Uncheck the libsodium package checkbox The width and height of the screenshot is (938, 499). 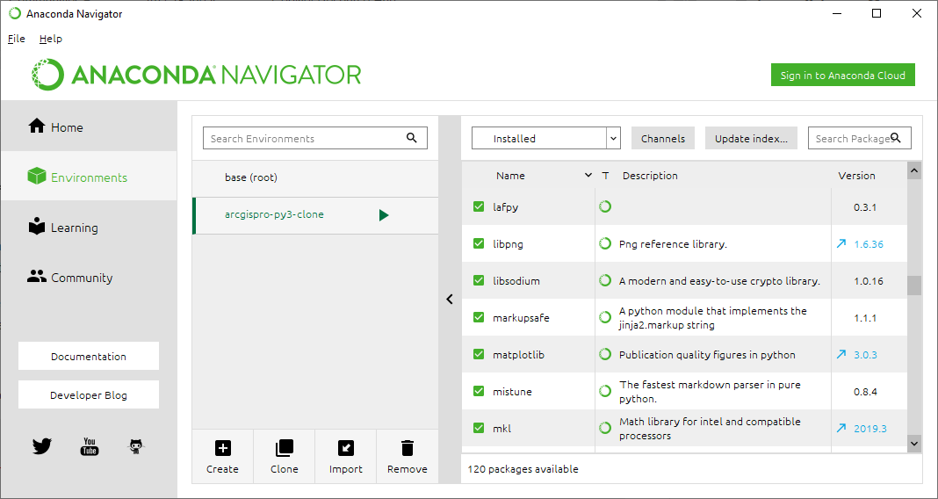pos(479,280)
